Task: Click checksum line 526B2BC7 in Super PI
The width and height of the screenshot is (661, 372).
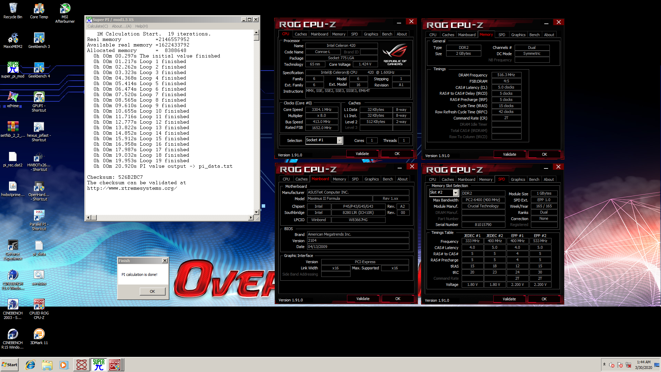Action: [115, 177]
